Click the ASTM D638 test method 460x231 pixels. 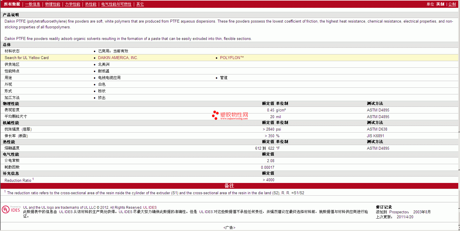click(377, 129)
